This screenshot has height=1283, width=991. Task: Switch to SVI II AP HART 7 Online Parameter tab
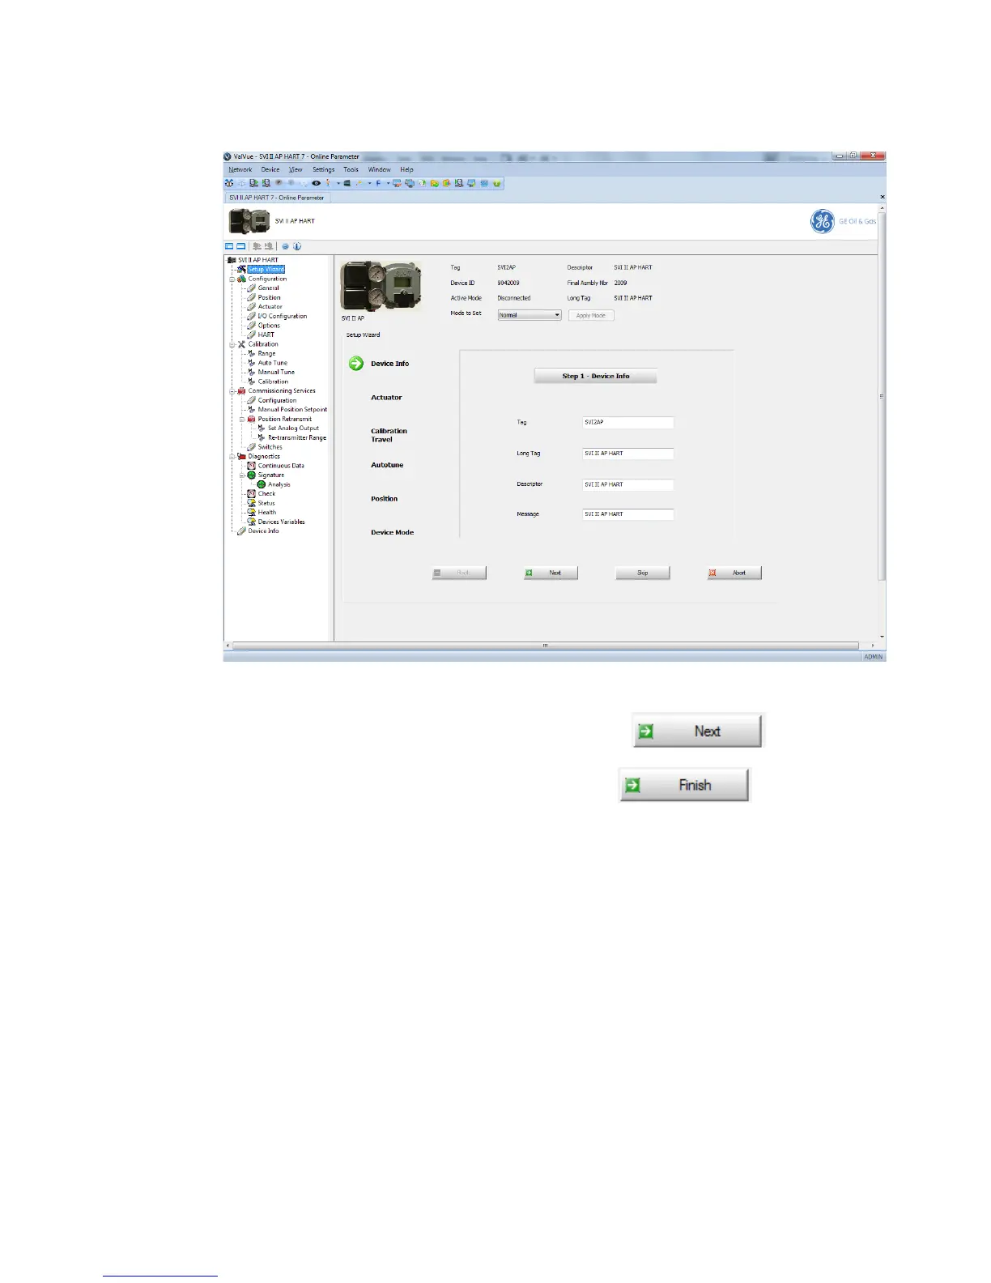277,198
